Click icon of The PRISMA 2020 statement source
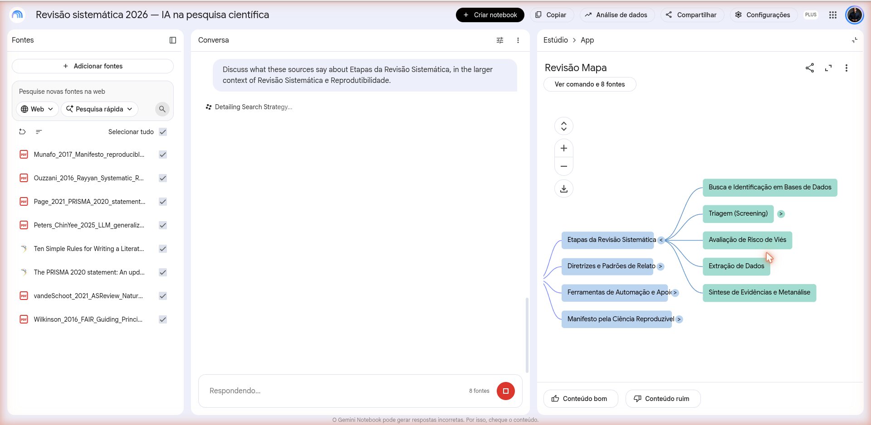This screenshot has height=425, width=871. pyautogui.click(x=24, y=272)
